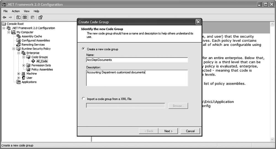Screen dimensions: 276x149
Task: Collapse the Code Groups tree node
Action: (x=23, y=57)
